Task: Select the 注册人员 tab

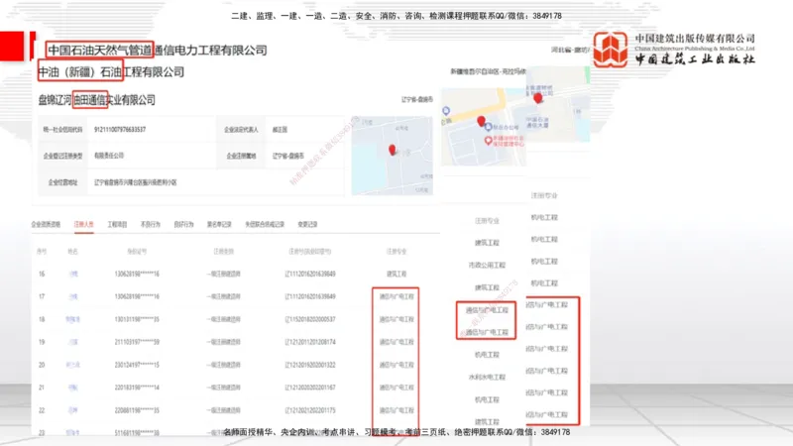Action: click(x=84, y=225)
